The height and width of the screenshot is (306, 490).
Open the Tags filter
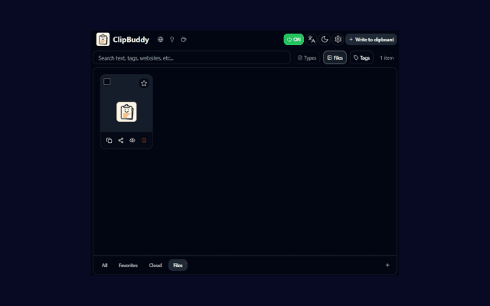click(361, 58)
